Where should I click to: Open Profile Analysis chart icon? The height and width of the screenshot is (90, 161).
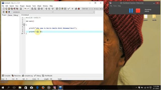click(76, 9)
